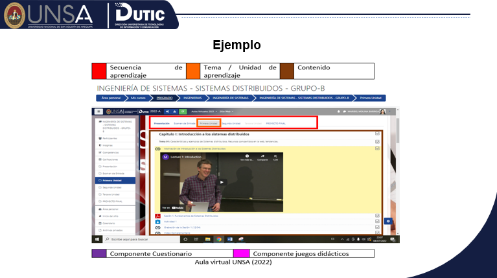
Task: Select the Tercera Unidad tab
Action: (x=253, y=123)
